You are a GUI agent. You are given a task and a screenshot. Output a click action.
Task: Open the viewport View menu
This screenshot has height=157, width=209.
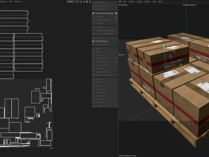coord(125,2)
